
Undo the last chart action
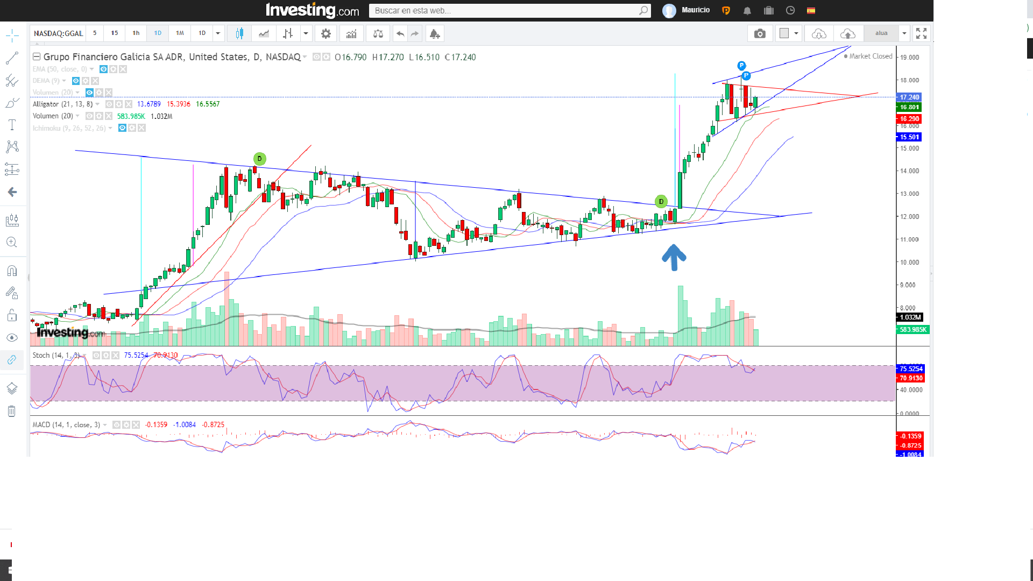pos(400,33)
